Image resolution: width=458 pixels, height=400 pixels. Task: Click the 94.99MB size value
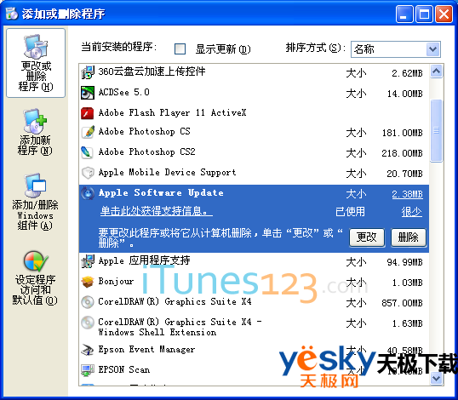tap(405, 262)
